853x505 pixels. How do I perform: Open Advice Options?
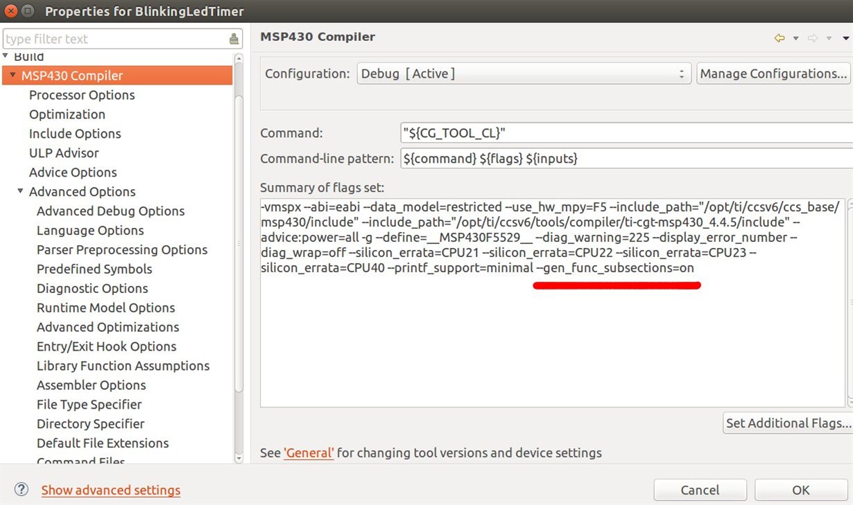click(x=73, y=172)
